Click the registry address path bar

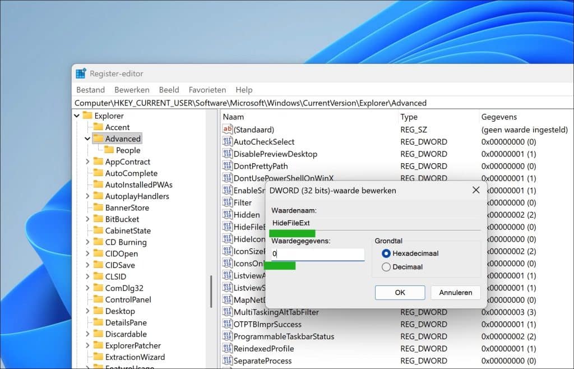pyautogui.click(x=322, y=103)
